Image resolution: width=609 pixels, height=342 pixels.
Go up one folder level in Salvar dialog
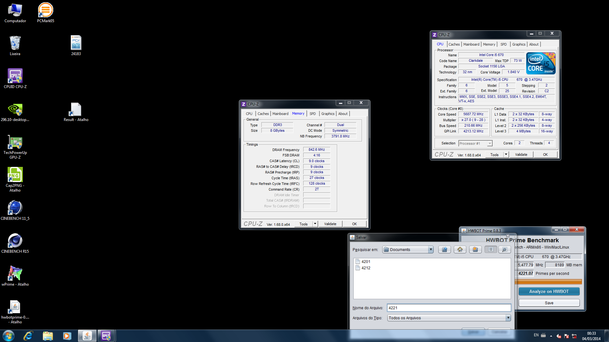point(445,250)
